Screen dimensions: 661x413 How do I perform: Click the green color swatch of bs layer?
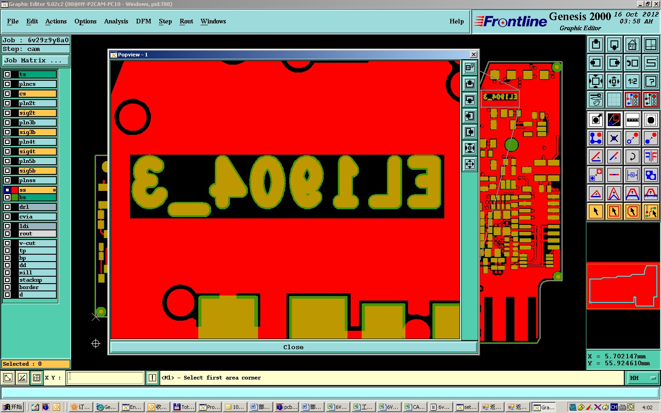click(15, 197)
